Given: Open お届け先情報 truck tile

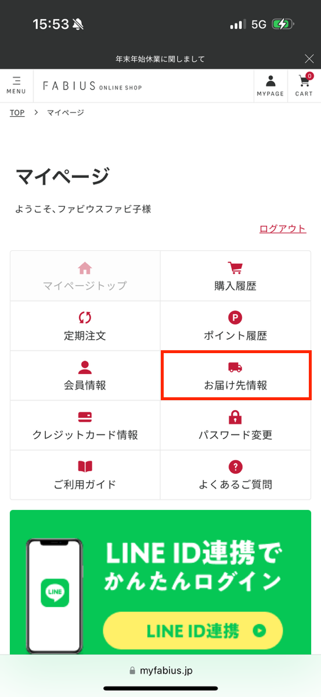Looking at the screenshot, I should click(236, 375).
